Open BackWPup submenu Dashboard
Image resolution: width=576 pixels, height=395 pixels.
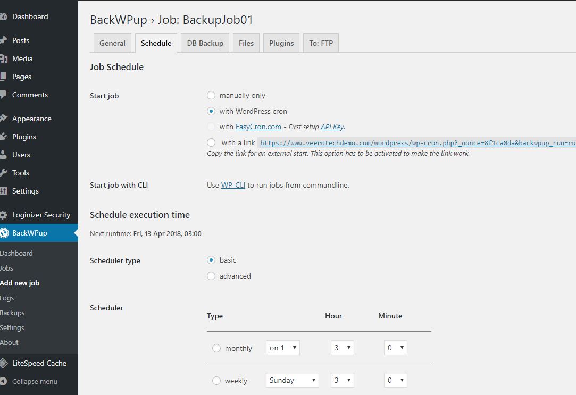[16, 253]
